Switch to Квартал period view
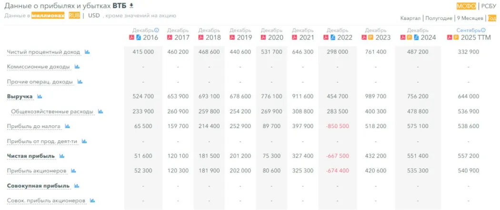This screenshot has height=210, width=500. tap(410, 18)
